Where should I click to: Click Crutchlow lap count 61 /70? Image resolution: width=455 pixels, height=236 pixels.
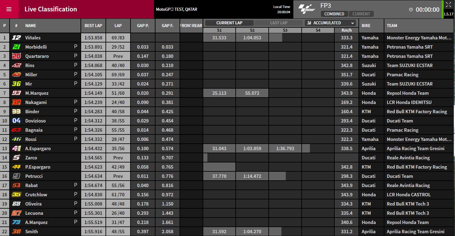click(x=118, y=194)
